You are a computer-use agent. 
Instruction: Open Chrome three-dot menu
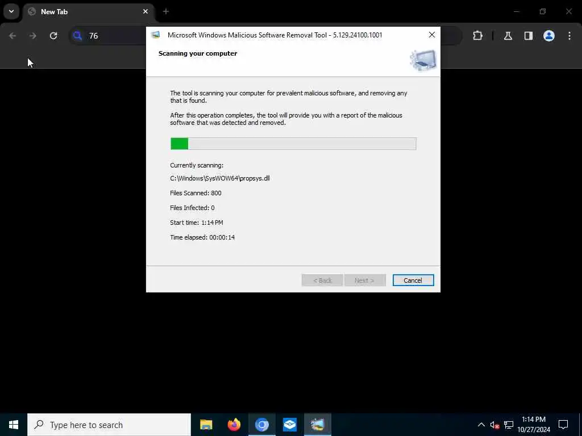click(x=569, y=36)
